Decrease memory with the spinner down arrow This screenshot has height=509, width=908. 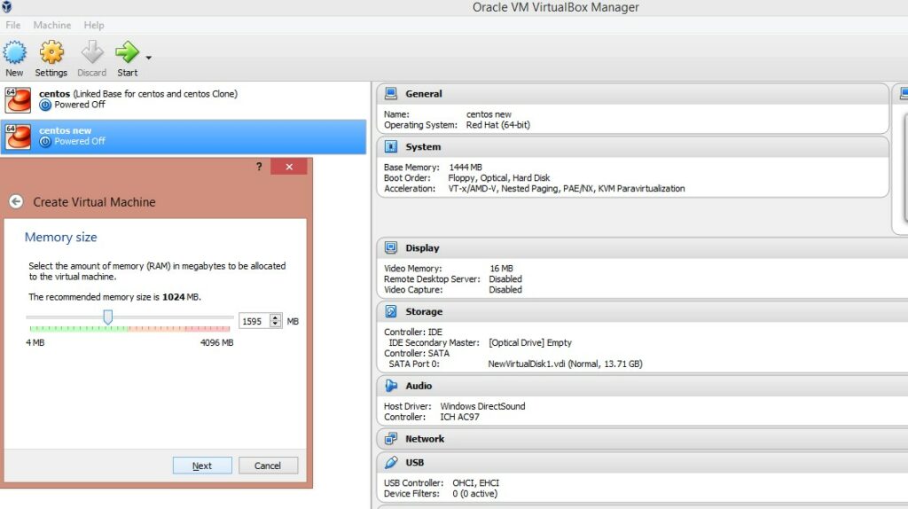pos(276,325)
